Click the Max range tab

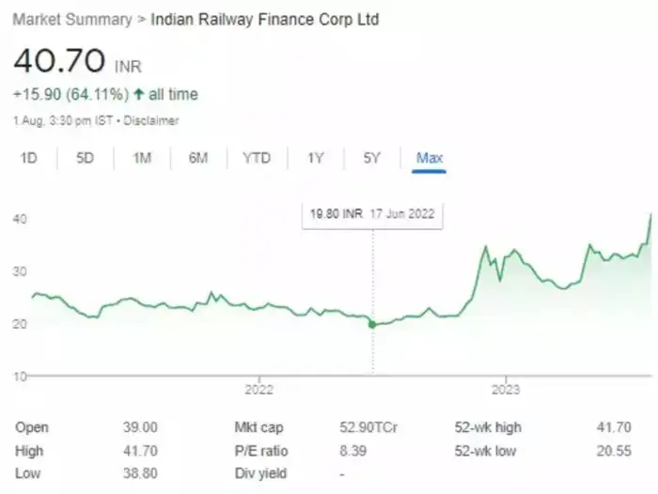pyautogui.click(x=430, y=158)
